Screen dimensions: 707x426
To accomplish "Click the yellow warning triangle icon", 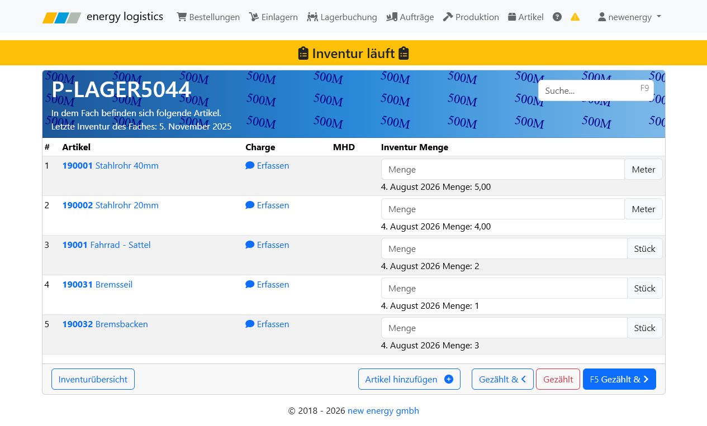I will 575,17.
